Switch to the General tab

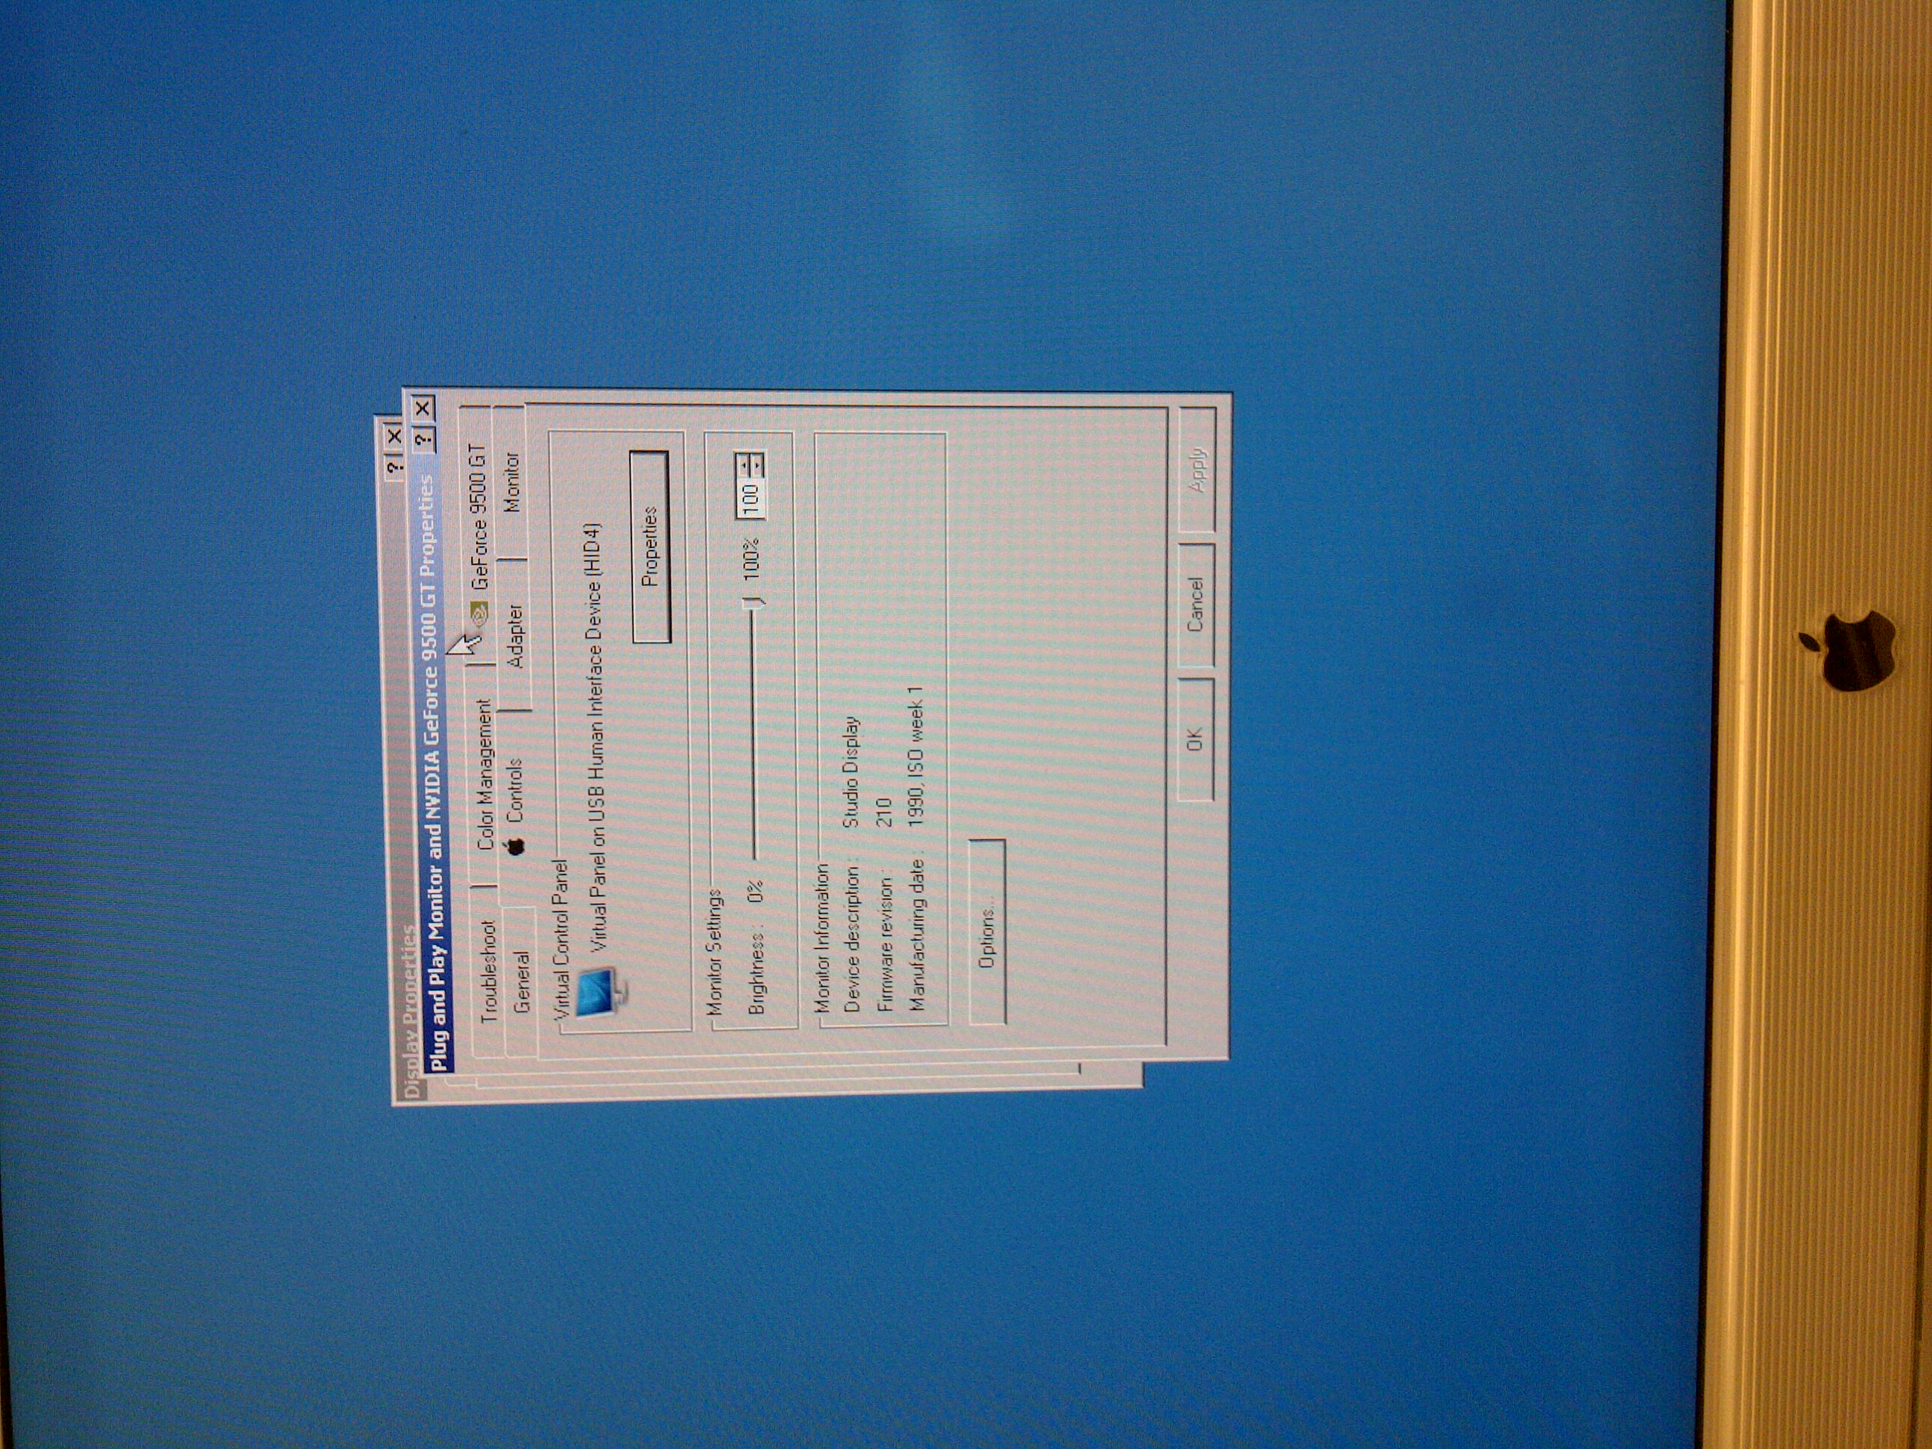(520, 982)
